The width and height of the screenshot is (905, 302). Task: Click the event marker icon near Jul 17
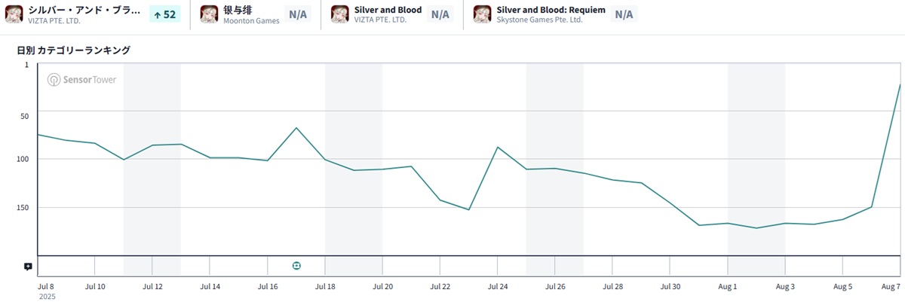[296, 265]
